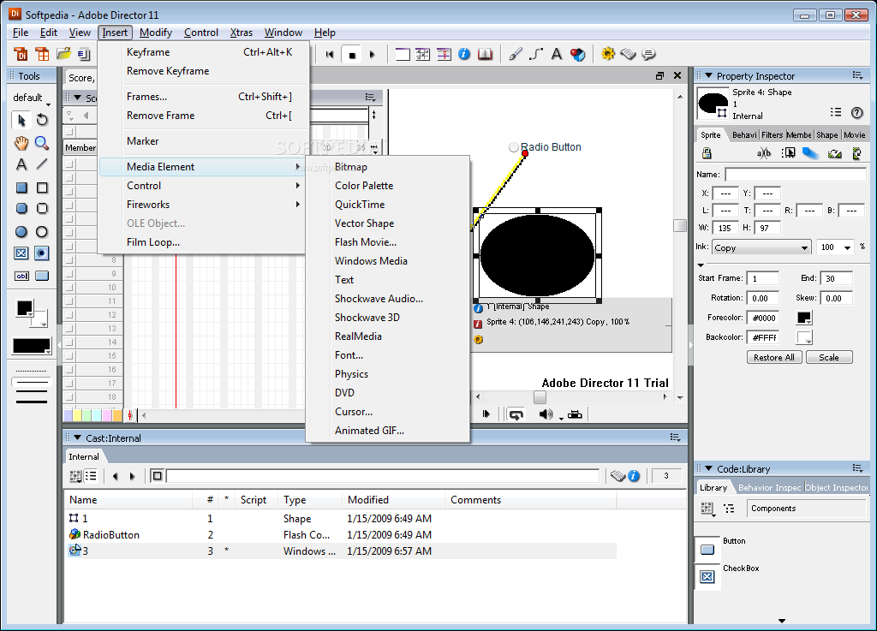Screen dimensions: 877x631
Task: Toggle Loop Playback on the stage
Action: point(516,414)
